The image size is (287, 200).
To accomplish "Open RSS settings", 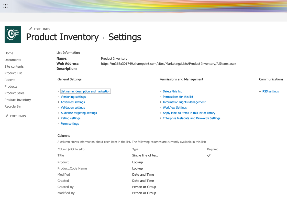I will click(x=270, y=91).
